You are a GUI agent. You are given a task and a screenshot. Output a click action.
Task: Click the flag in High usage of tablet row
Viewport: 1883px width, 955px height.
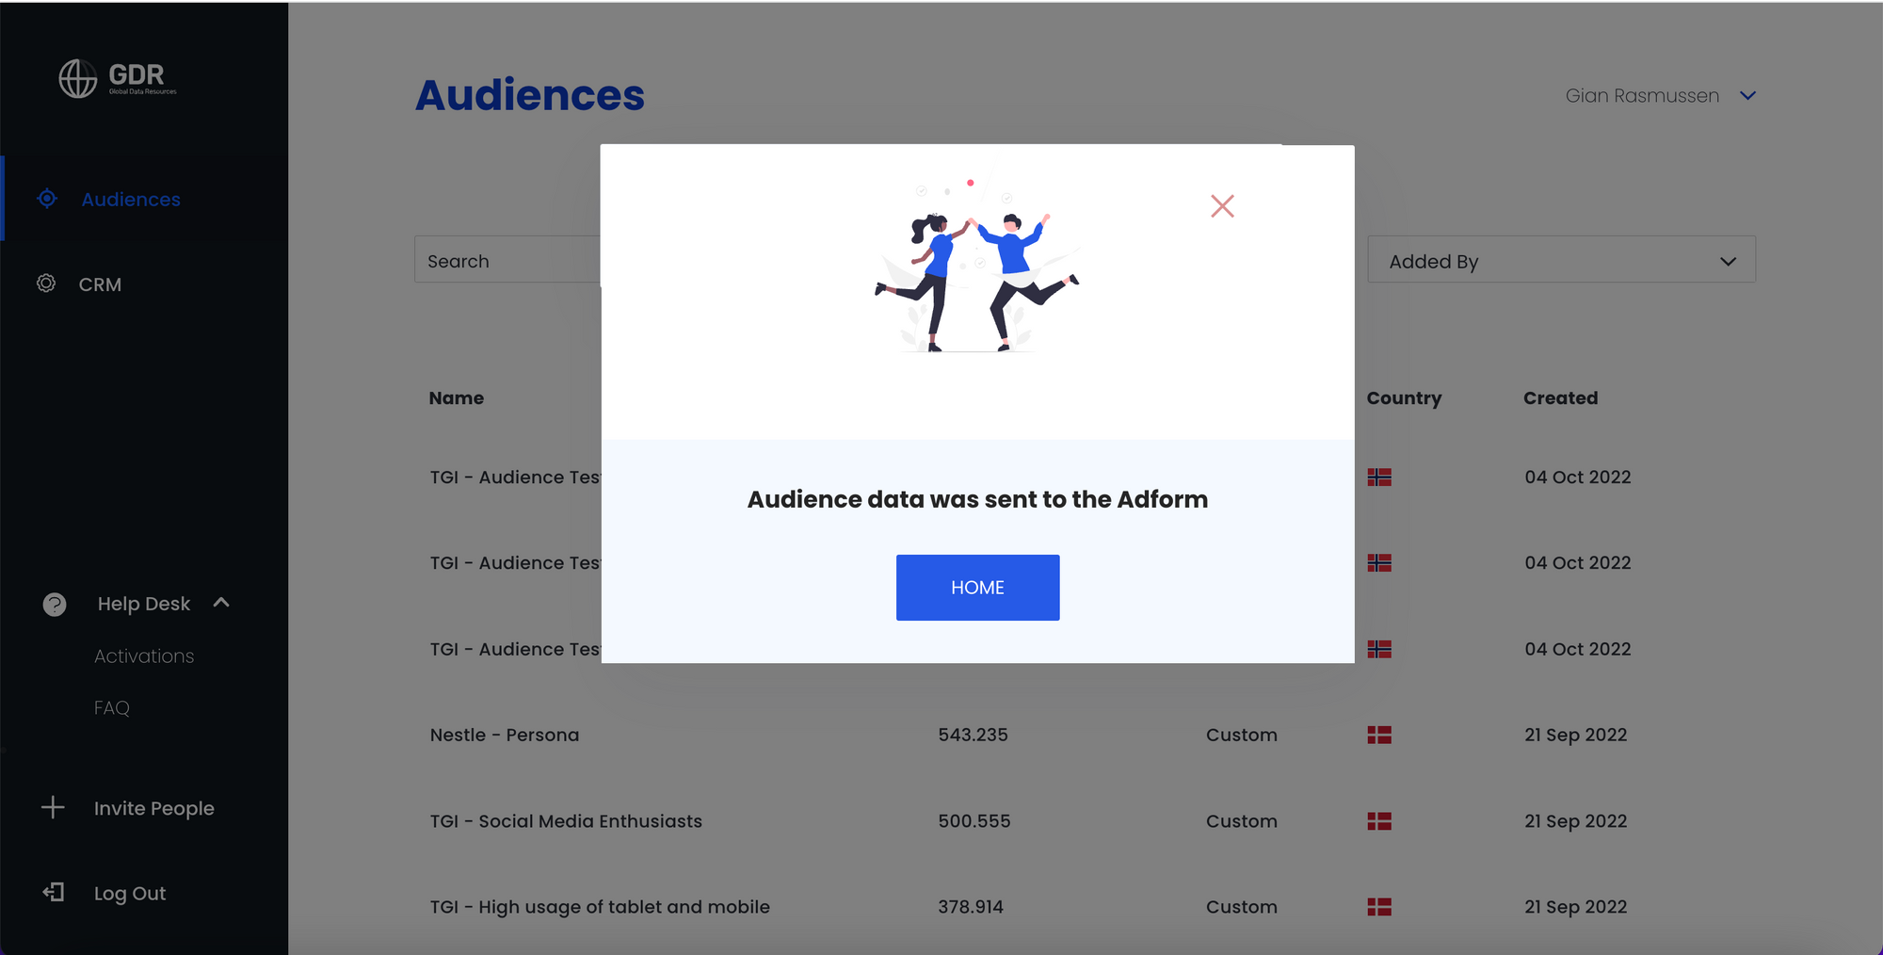click(x=1379, y=907)
